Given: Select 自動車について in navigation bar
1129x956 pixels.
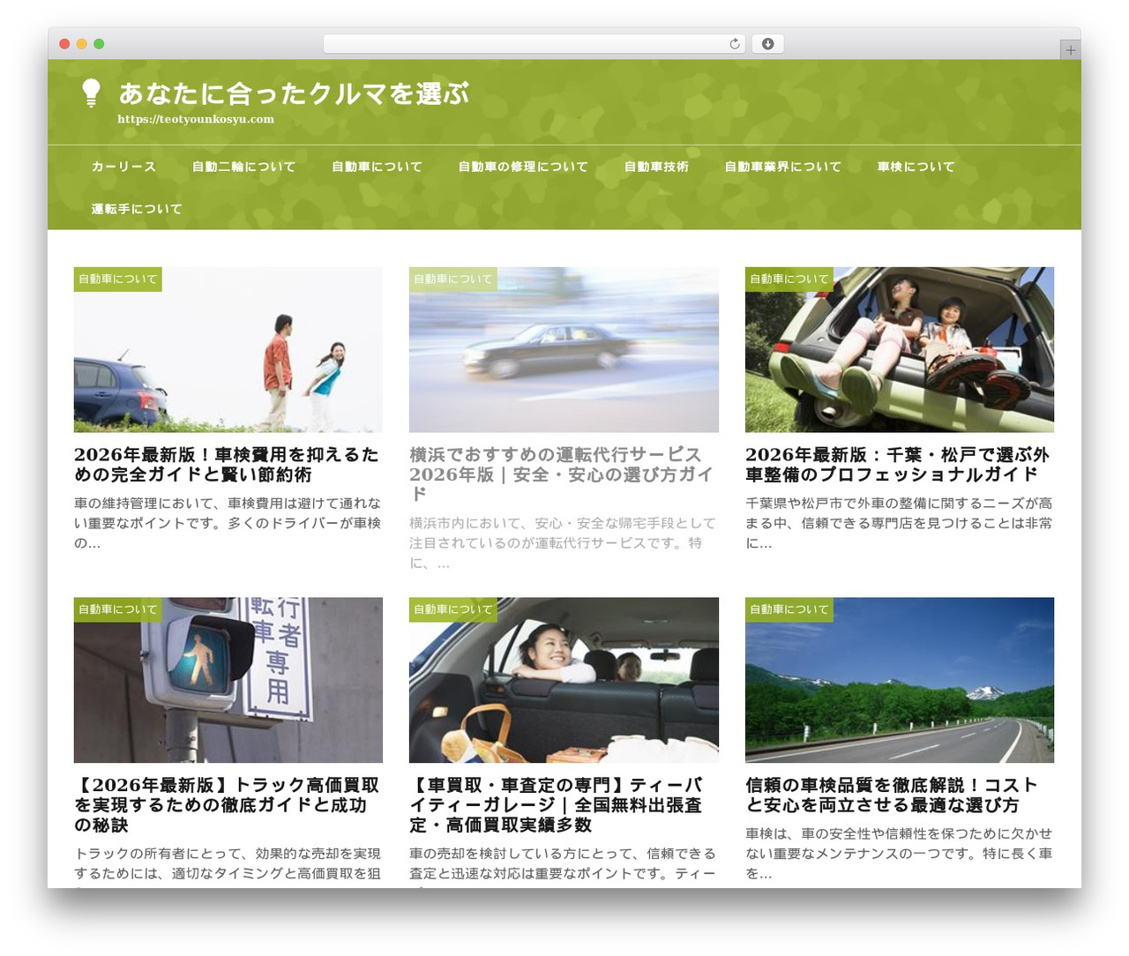Looking at the screenshot, I should [x=377, y=167].
